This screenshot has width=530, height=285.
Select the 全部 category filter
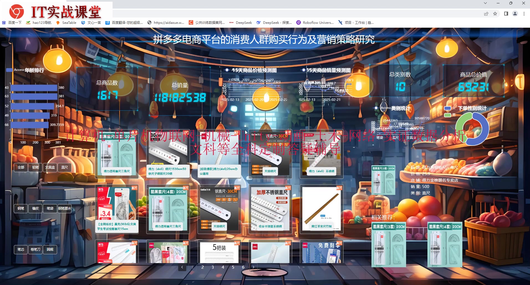click(x=21, y=167)
